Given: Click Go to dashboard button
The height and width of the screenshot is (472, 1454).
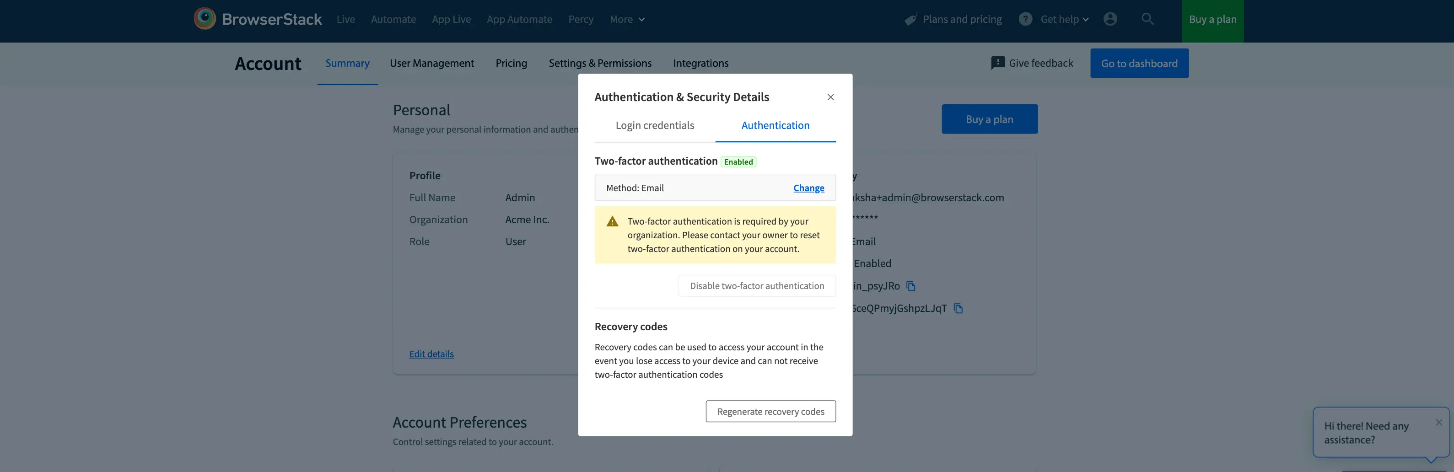Looking at the screenshot, I should (x=1139, y=63).
